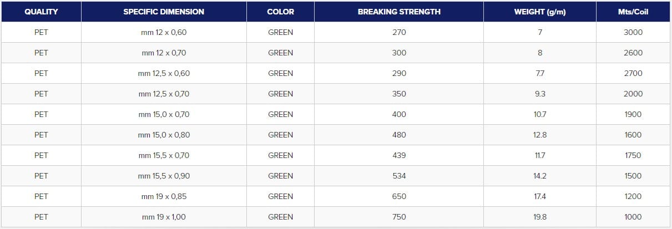The height and width of the screenshot is (229, 672).
Task: Click the WEIGHT (g/m) column header
Action: click(x=539, y=12)
